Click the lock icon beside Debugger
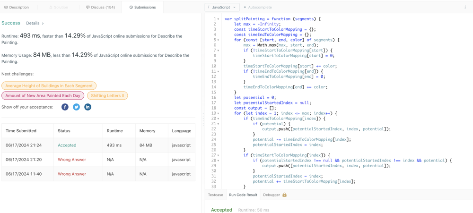Image resolution: width=473 pixels, height=213 pixels. [x=285, y=195]
